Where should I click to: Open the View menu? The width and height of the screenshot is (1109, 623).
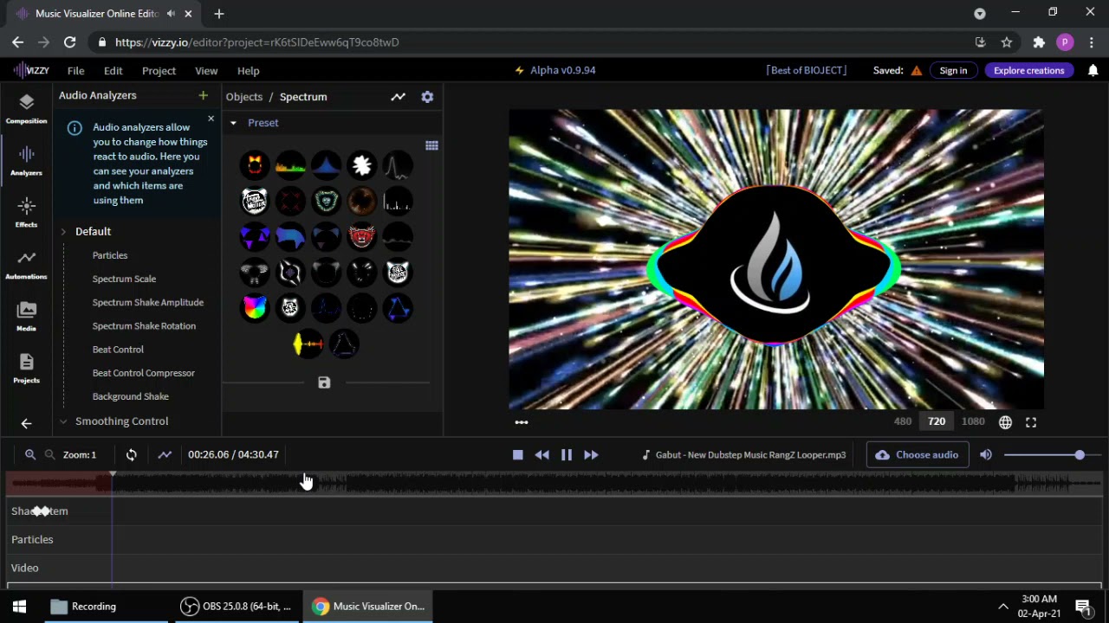tap(206, 71)
